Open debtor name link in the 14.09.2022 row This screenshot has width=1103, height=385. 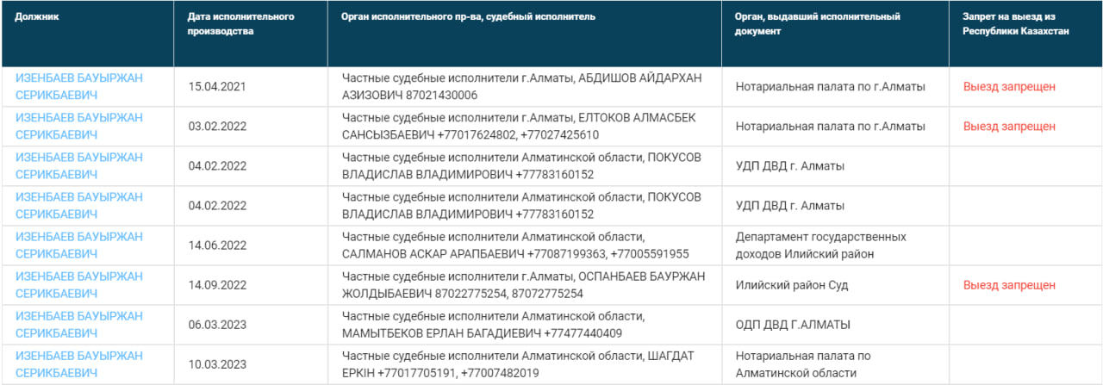[79, 284]
